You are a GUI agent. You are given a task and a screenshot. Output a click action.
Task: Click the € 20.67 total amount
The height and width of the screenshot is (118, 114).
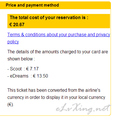17,25
